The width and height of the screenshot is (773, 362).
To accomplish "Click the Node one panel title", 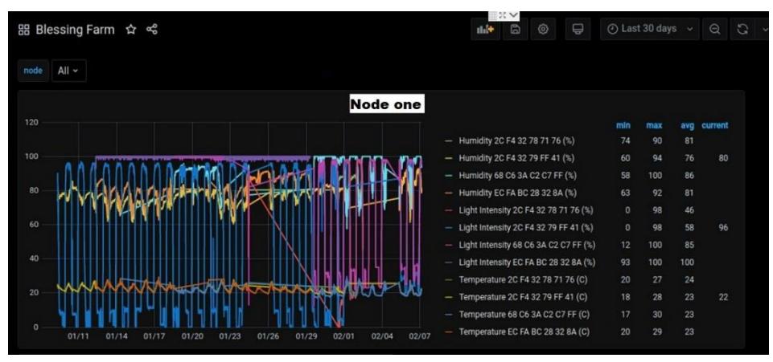I will pyautogui.click(x=386, y=104).
